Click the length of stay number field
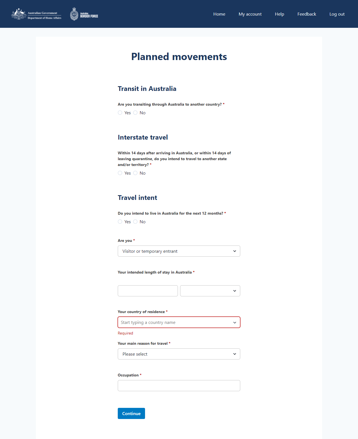This screenshot has width=358, height=439. click(x=148, y=291)
